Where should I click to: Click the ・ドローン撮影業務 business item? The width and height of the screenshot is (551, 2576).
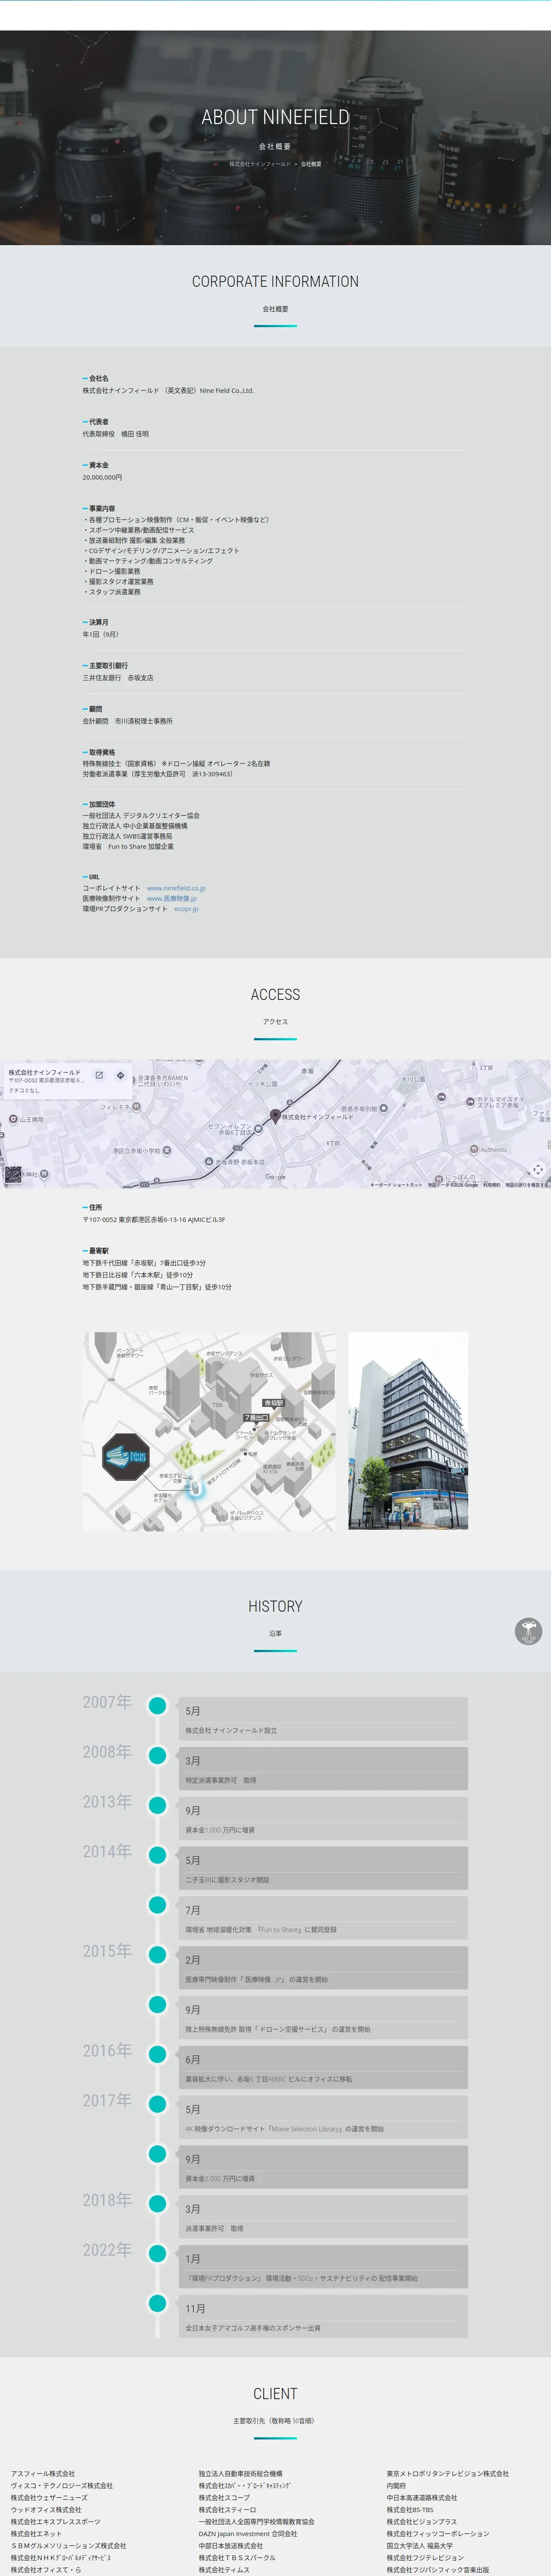[112, 571]
